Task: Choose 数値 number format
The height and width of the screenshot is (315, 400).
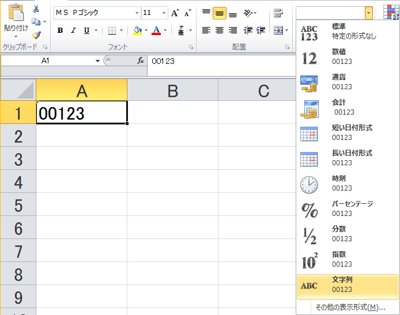Action: click(x=348, y=57)
